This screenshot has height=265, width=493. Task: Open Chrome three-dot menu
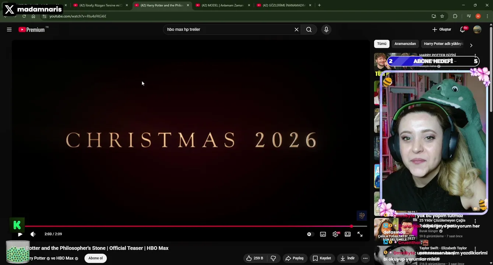point(487,16)
